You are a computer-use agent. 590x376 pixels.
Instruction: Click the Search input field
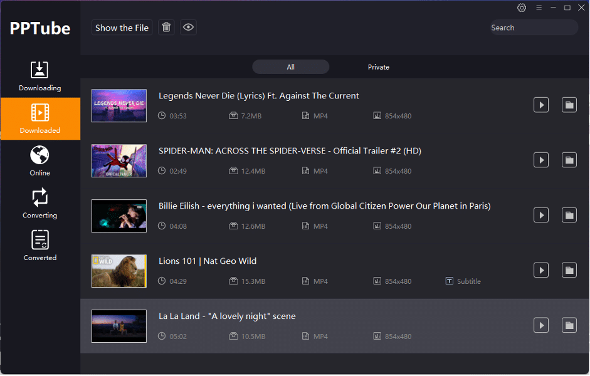(534, 27)
